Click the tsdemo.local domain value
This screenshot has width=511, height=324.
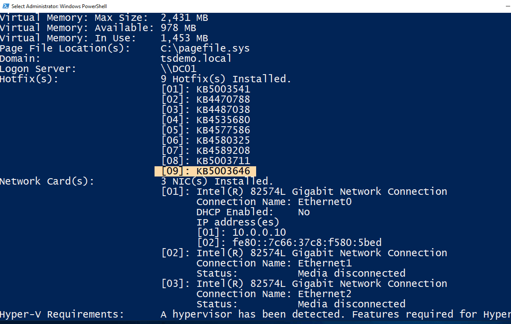[x=196, y=58]
